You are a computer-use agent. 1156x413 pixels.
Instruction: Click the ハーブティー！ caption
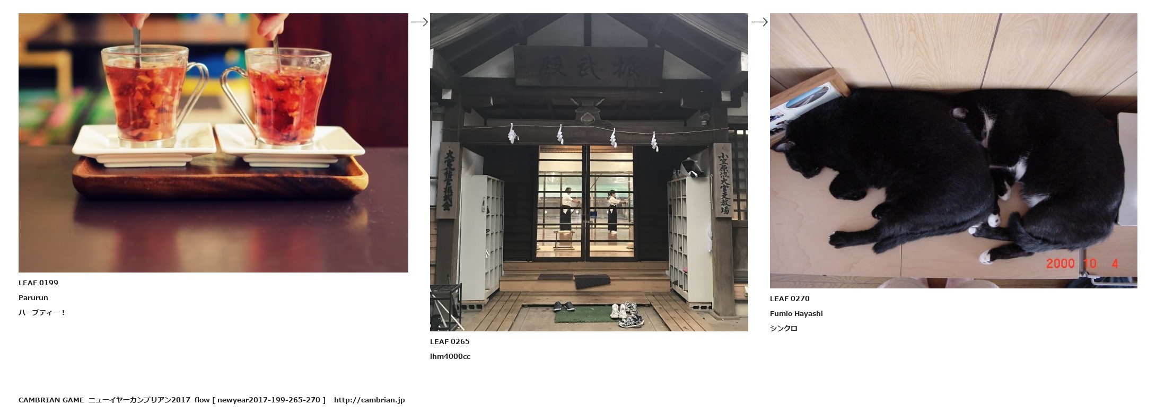click(42, 312)
